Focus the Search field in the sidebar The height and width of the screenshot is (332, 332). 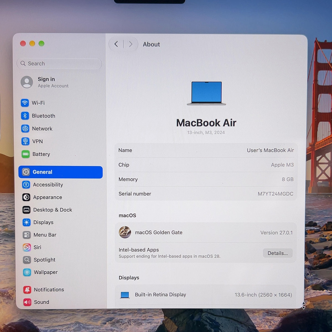pos(59,64)
